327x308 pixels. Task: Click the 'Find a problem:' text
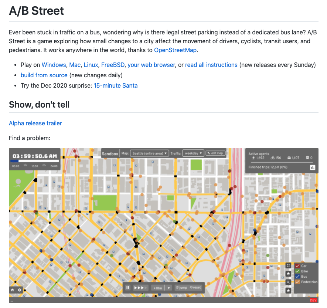click(30, 138)
